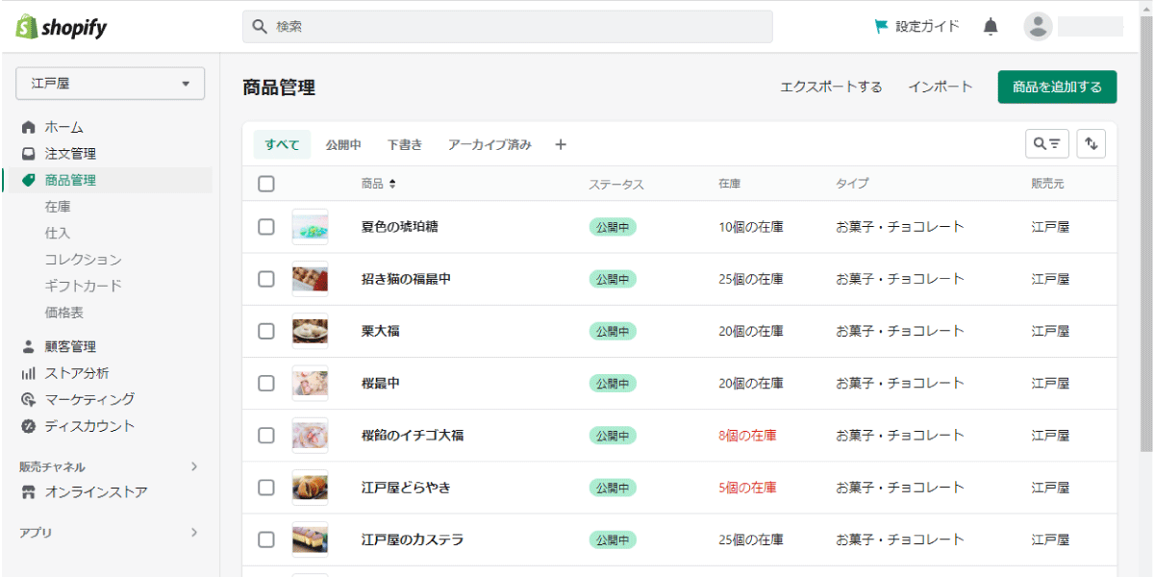Image resolution: width=1154 pixels, height=577 pixels.
Task: Click the インポート button
Action: point(941,87)
